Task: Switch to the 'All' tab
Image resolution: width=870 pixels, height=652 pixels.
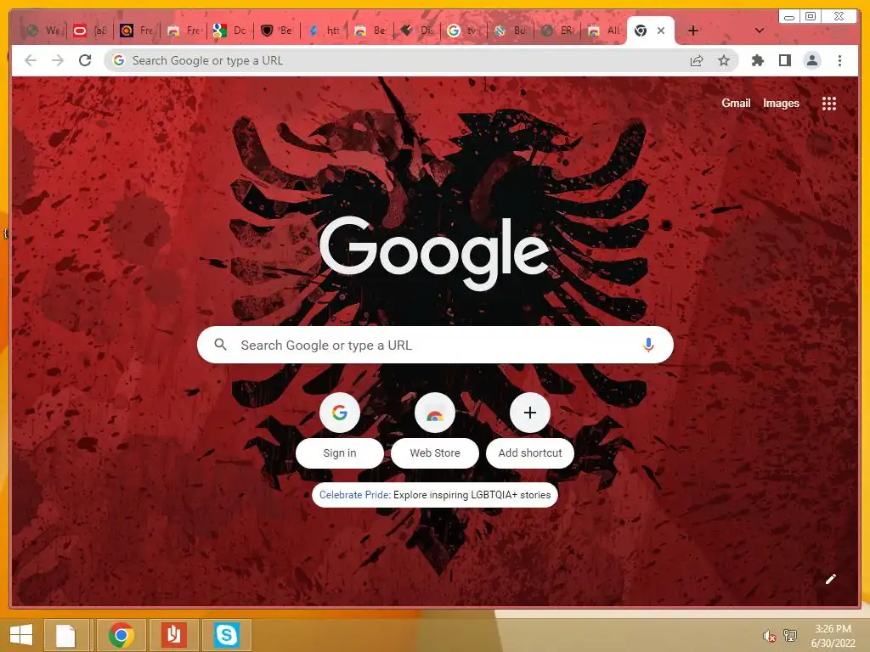Action: click(x=604, y=31)
